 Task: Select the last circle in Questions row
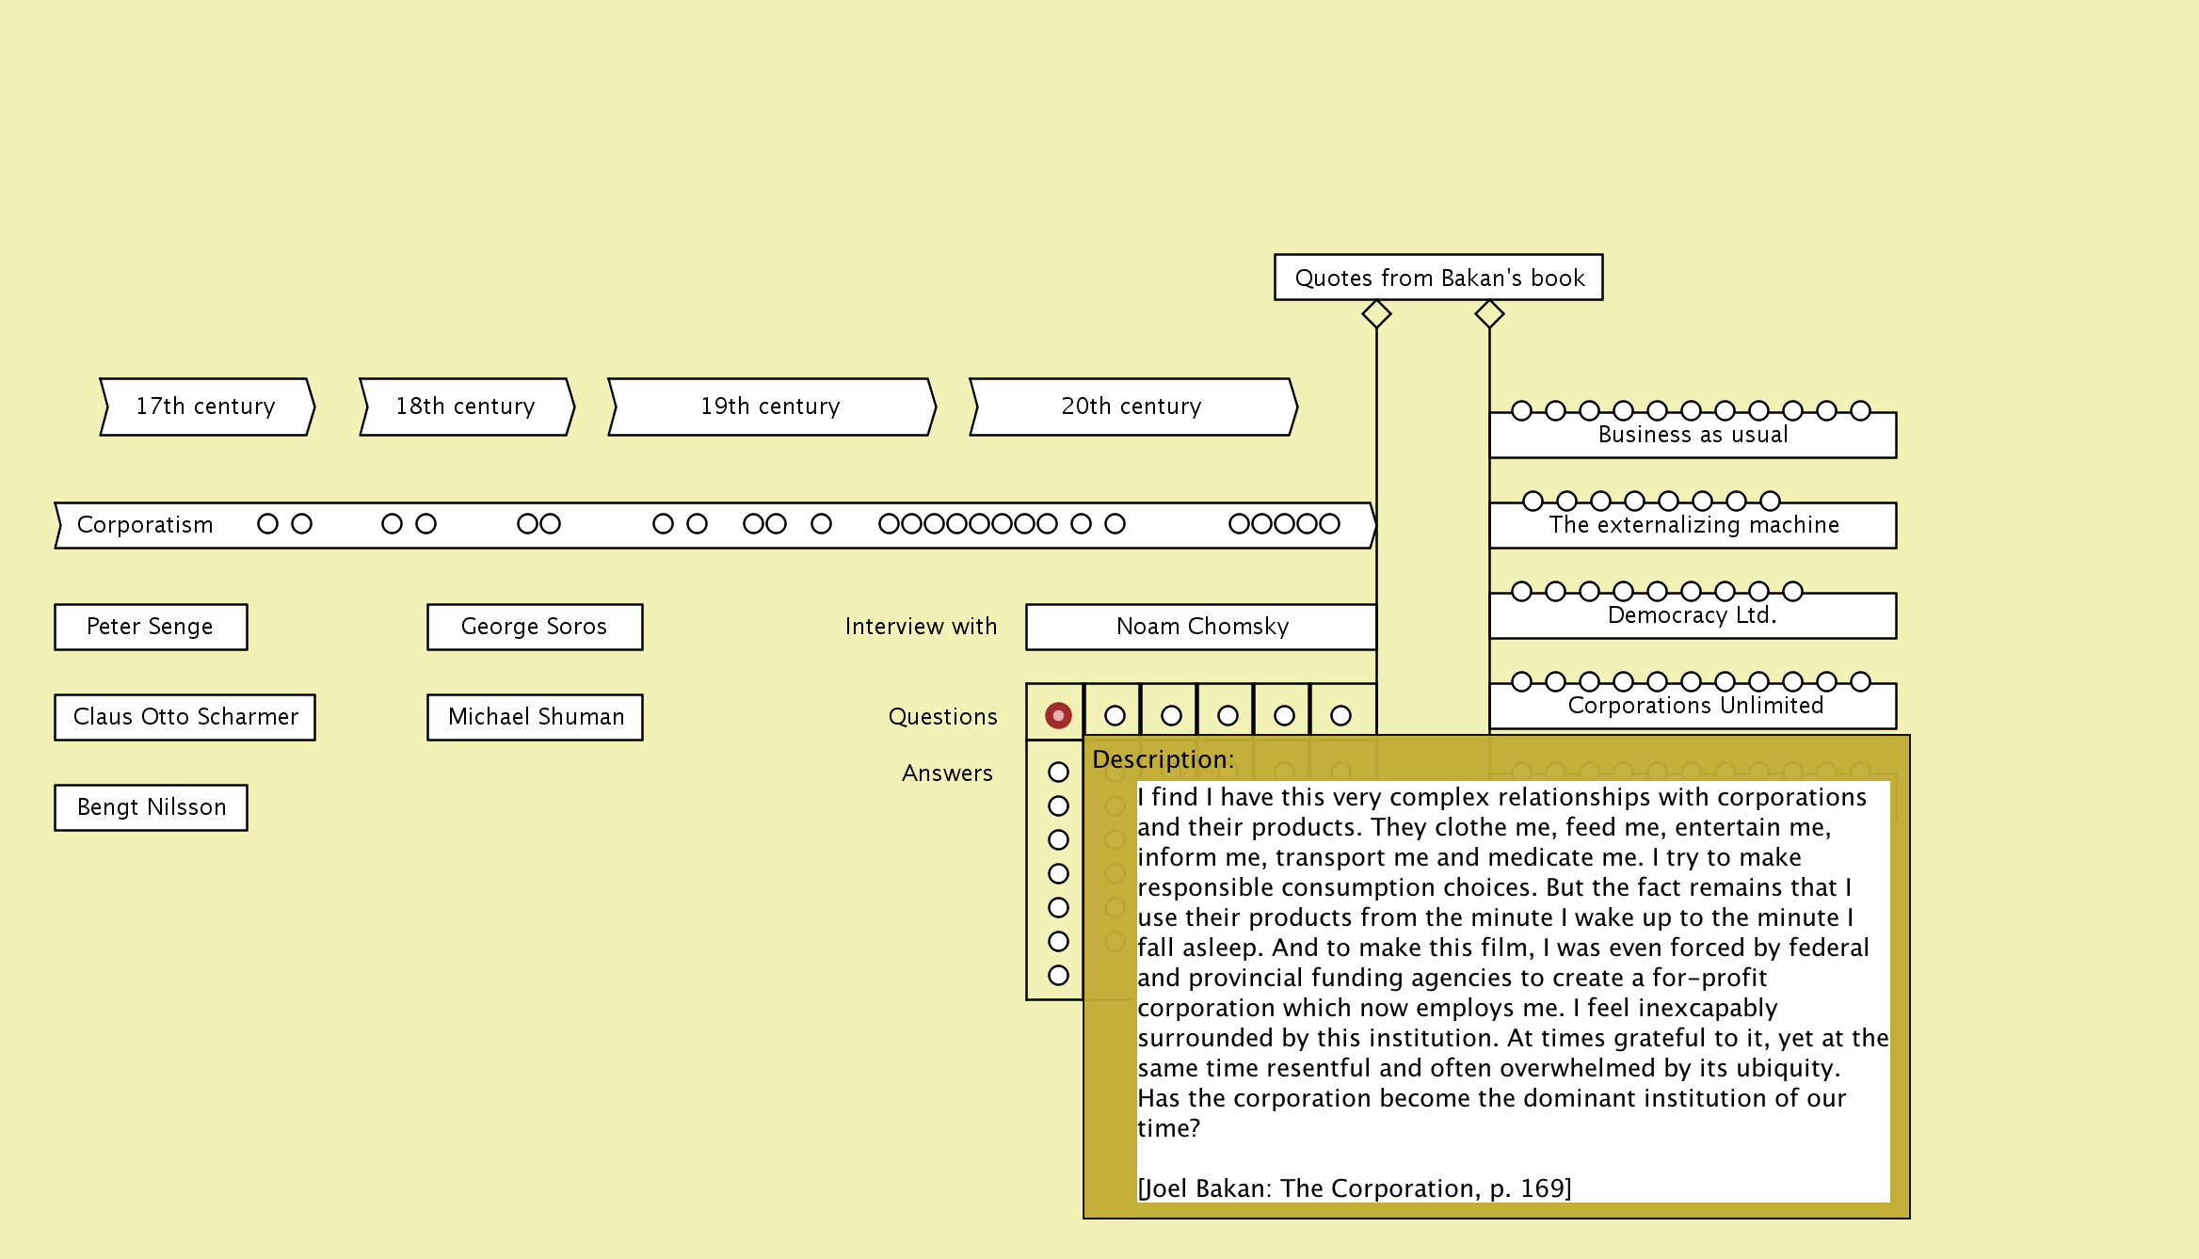pyautogui.click(x=1340, y=716)
